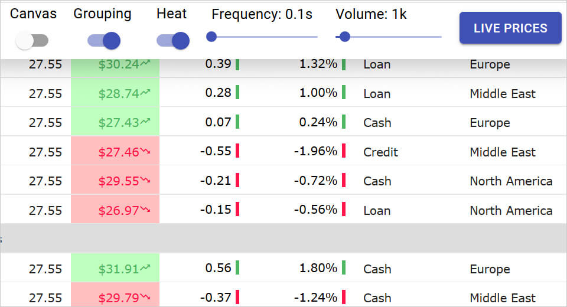Click the red indicator bar next to -1.96%
This screenshot has width=567, height=307.
[344, 151]
